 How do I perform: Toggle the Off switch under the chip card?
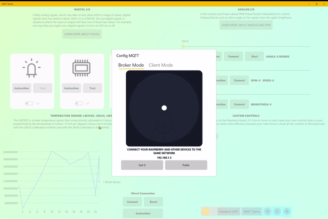pos(79,103)
